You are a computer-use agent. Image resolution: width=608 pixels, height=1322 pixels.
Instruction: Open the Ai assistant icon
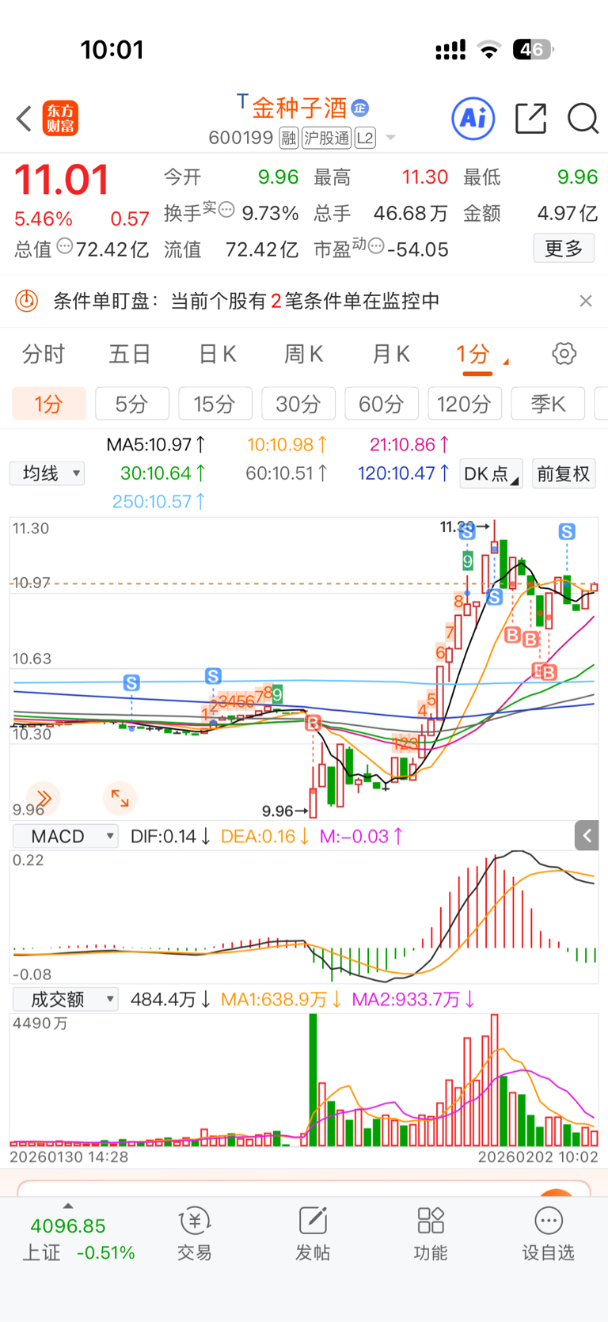pos(473,119)
